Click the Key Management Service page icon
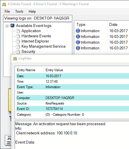This screenshot has height=149, width=129. point(18,47)
